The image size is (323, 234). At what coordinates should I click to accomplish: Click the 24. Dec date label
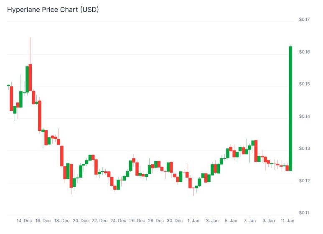click(118, 221)
